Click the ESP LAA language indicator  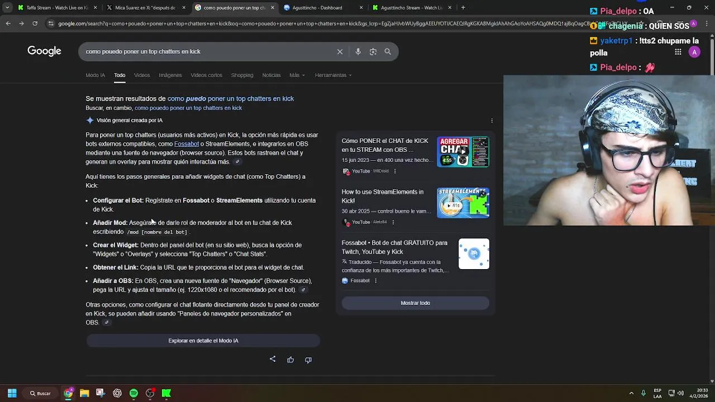click(x=658, y=393)
